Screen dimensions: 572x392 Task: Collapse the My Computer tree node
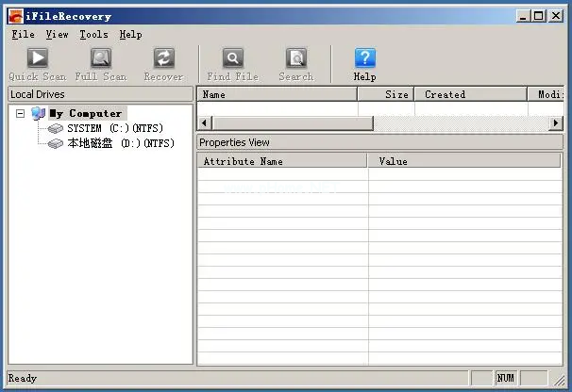pos(20,113)
